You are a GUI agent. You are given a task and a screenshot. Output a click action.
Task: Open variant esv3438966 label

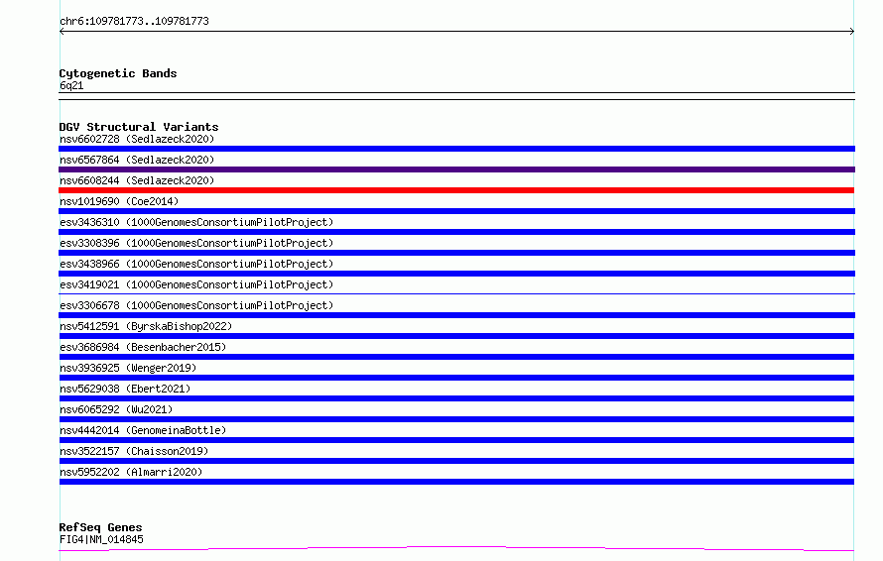pyautogui.click(x=196, y=264)
